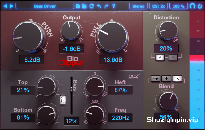Click the PUSH knob
This screenshot has height=130, width=205.
pos(28,37)
